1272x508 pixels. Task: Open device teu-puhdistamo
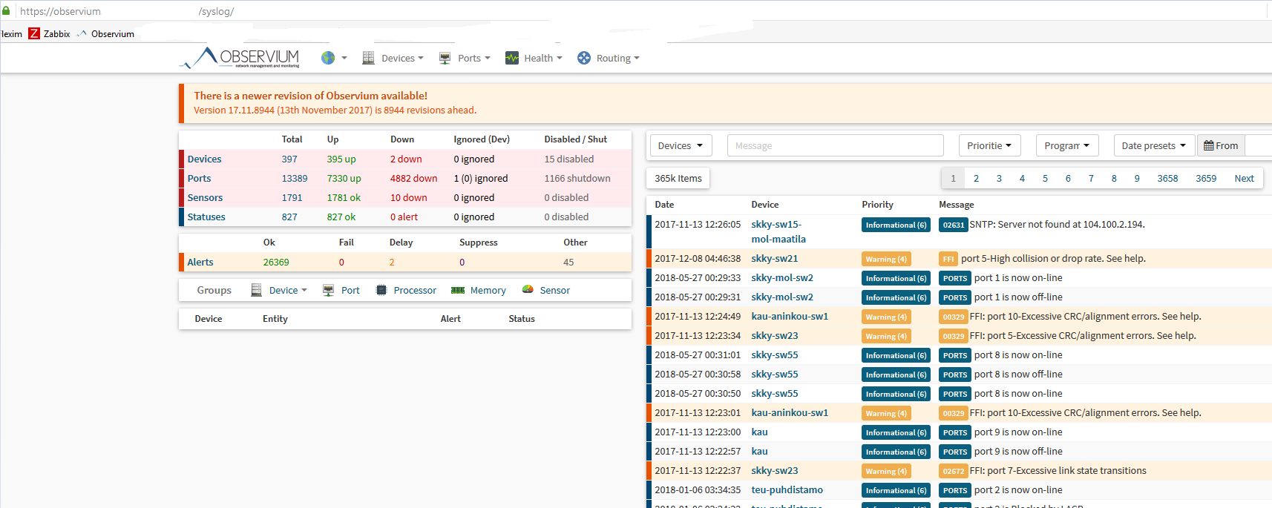coord(787,489)
